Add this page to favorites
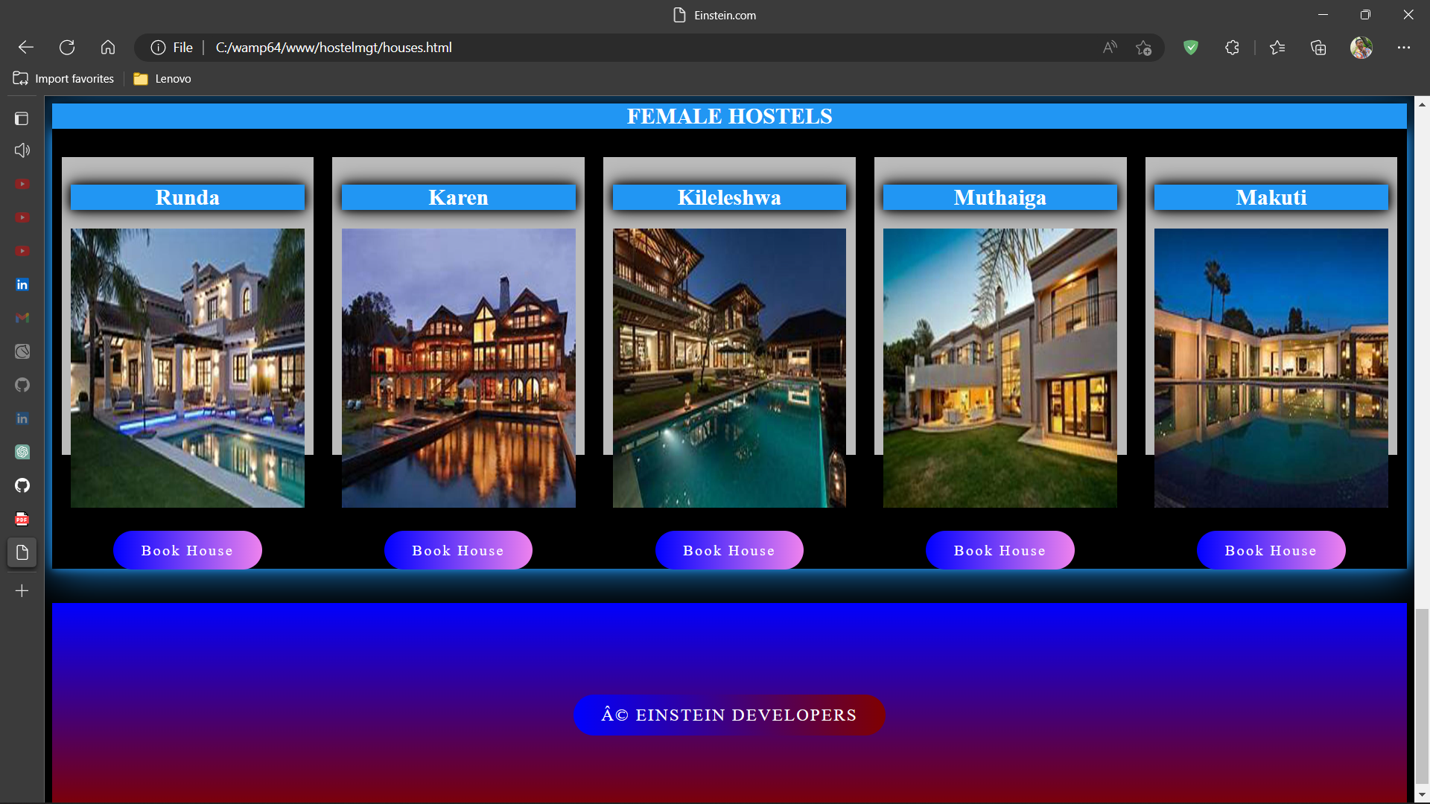 [1144, 48]
